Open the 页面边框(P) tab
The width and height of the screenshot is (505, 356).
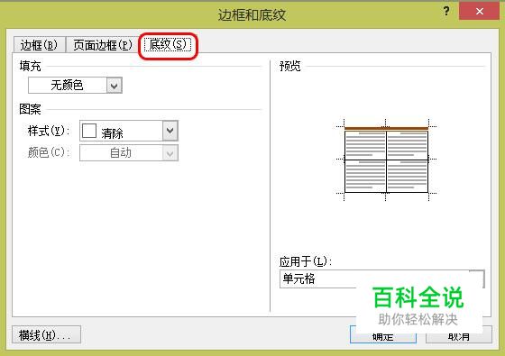103,44
